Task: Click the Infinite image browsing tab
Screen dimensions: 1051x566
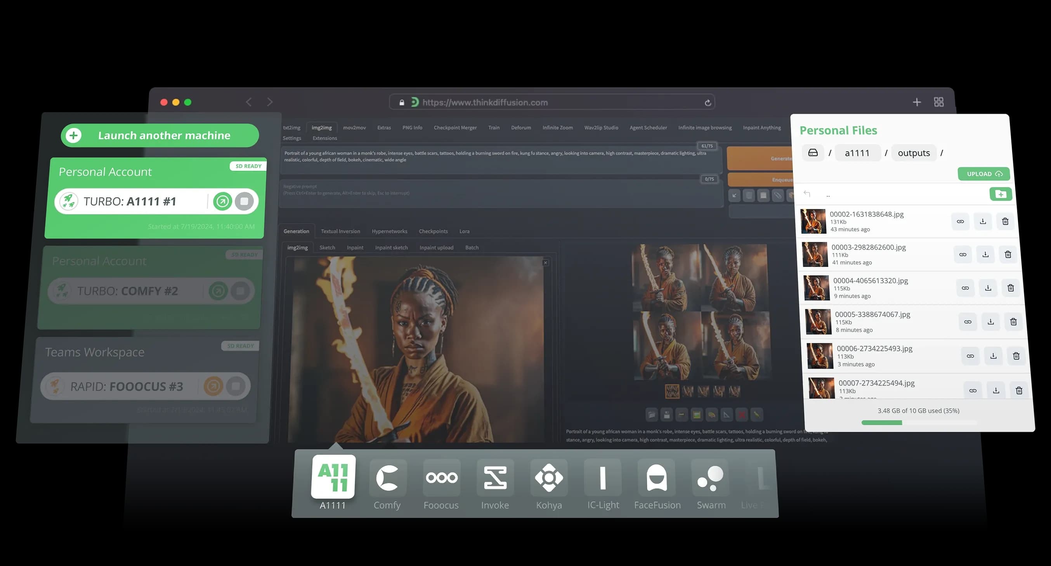Action: click(704, 128)
